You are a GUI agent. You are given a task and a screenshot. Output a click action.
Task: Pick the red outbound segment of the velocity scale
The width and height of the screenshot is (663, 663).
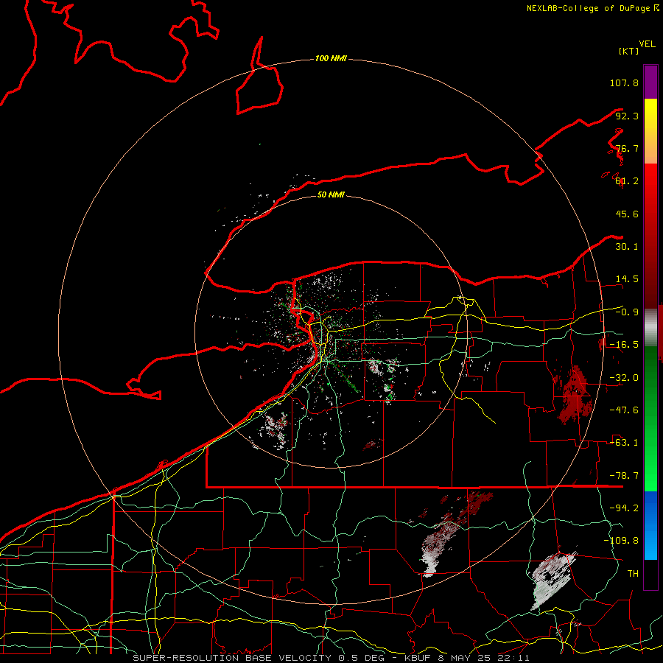coord(650,236)
